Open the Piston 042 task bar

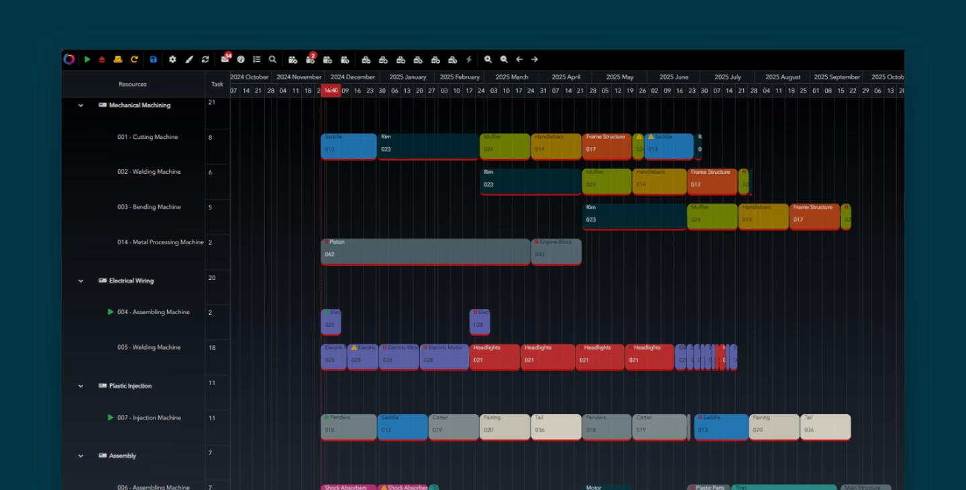[x=426, y=252]
